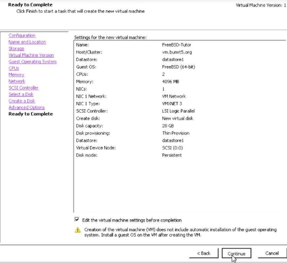
Task: Click the Thin Provision value
Action: point(176,133)
